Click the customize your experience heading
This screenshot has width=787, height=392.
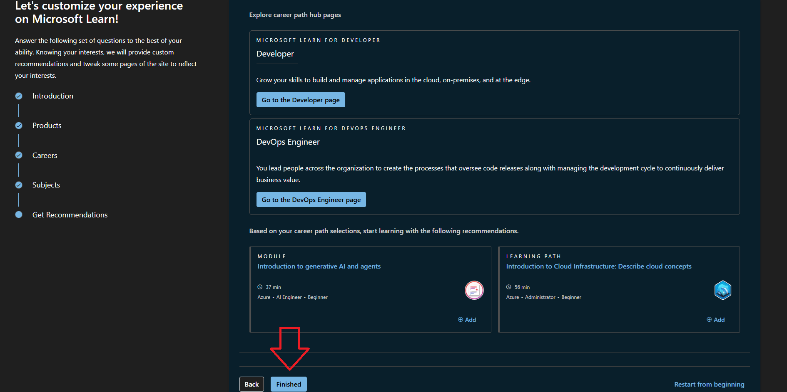click(x=99, y=12)
